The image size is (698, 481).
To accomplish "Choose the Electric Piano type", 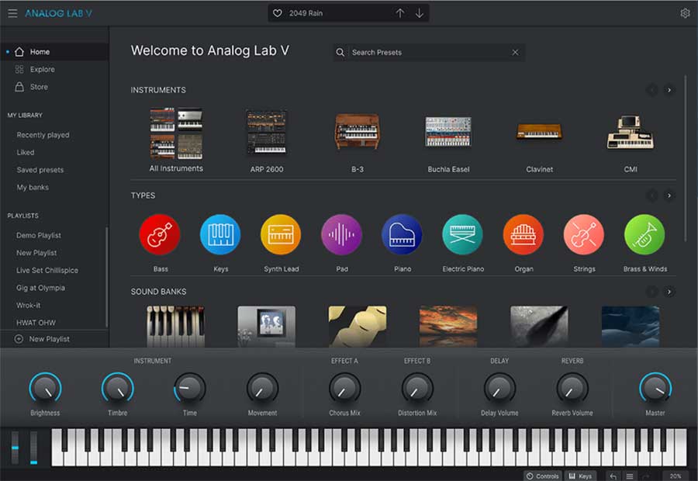I will tap(462, 235).
